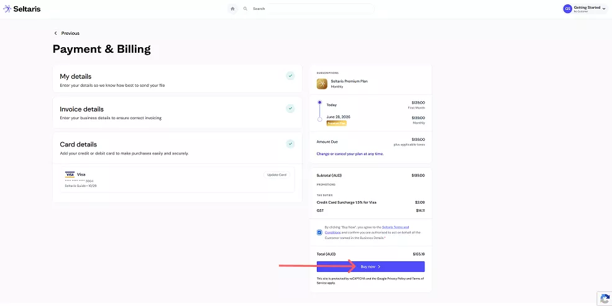Click the 'Payment & Billing' heading

pyautogui.click(x=101, y=49)
